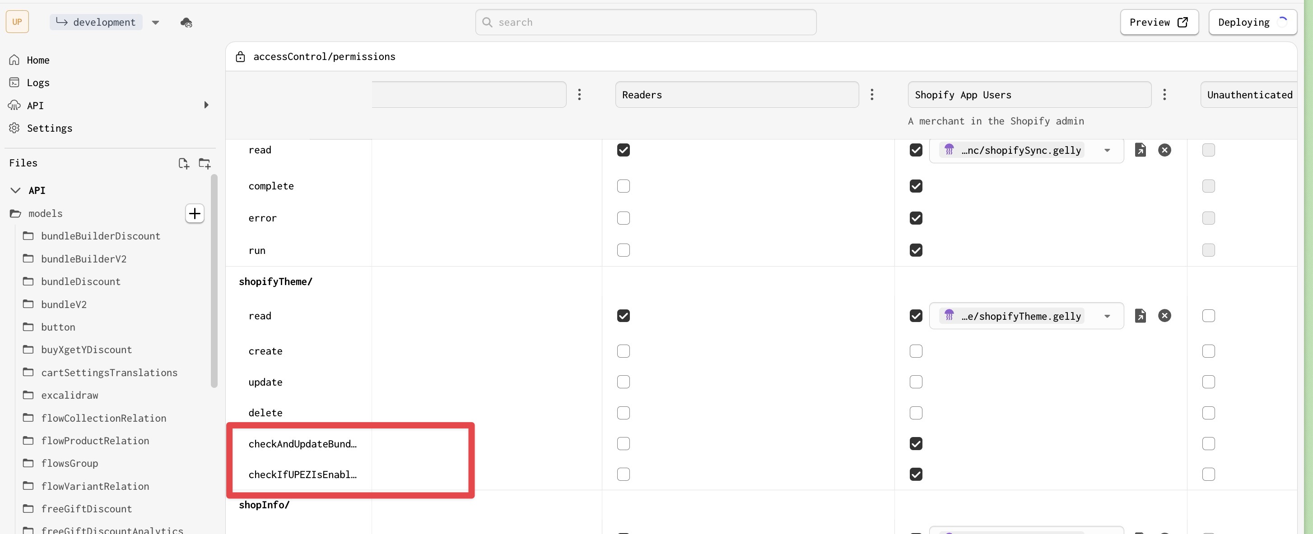
Task: Remove the shopifySync.gelly filter with X icon
Action: coord(1164,150)
